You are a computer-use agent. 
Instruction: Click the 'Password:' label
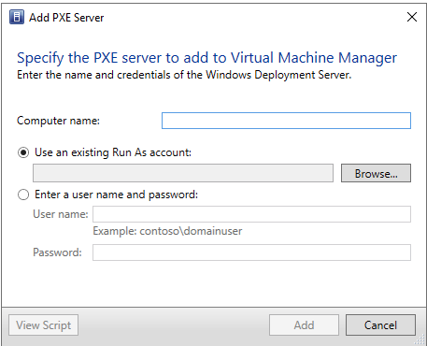(57, 252)
